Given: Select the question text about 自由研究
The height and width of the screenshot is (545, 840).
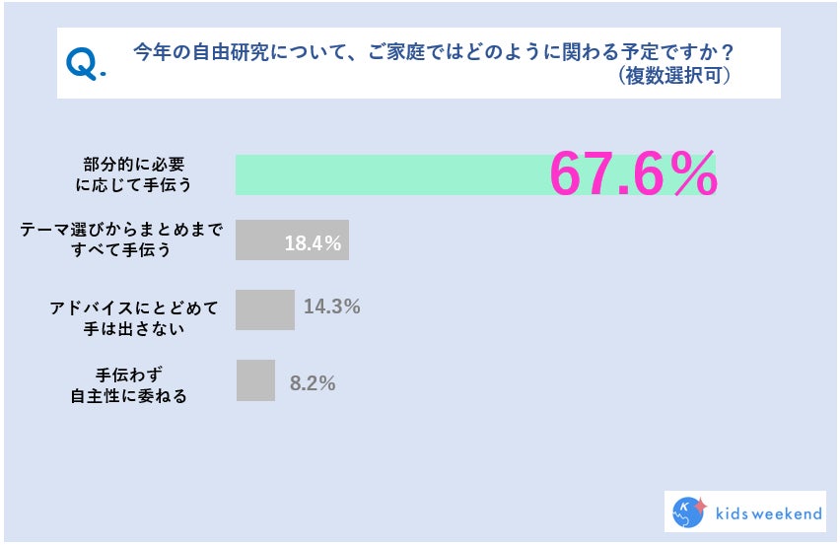Looking at the screenshot, I should (x=438, y=51).
